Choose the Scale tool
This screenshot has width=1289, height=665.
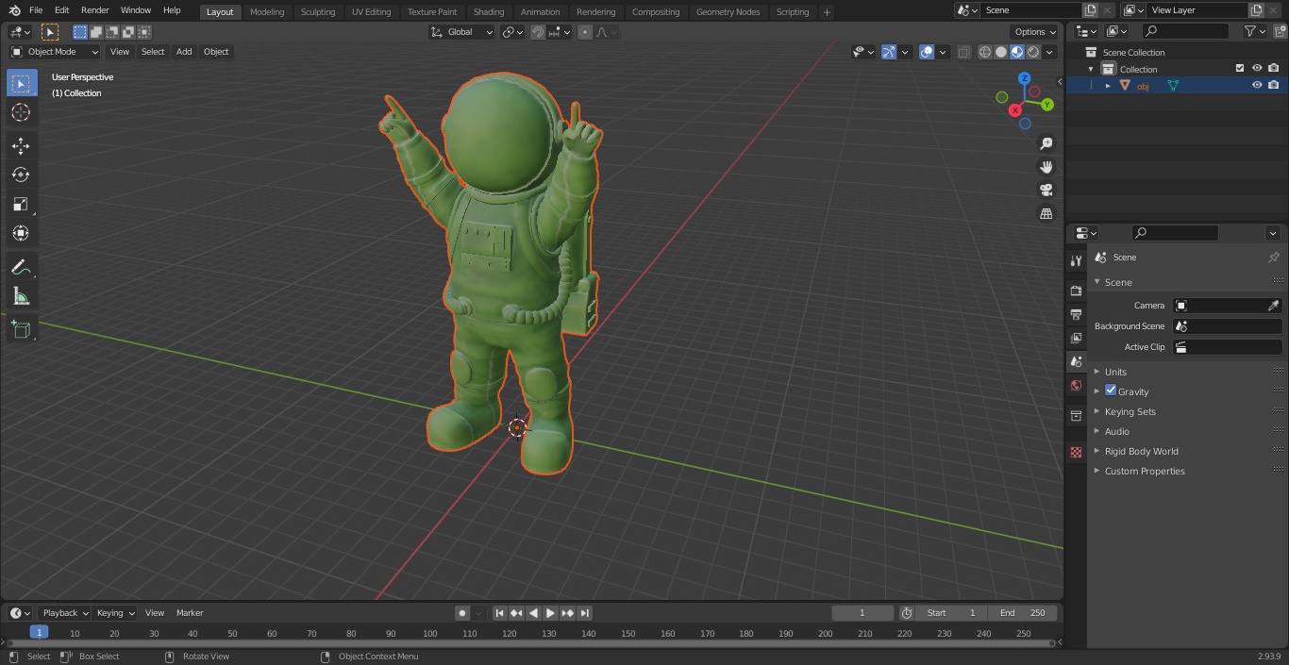click(21, 204)
